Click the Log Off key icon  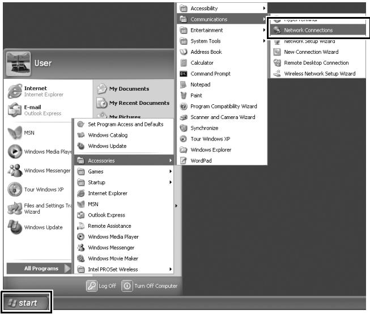pos(92,286)
